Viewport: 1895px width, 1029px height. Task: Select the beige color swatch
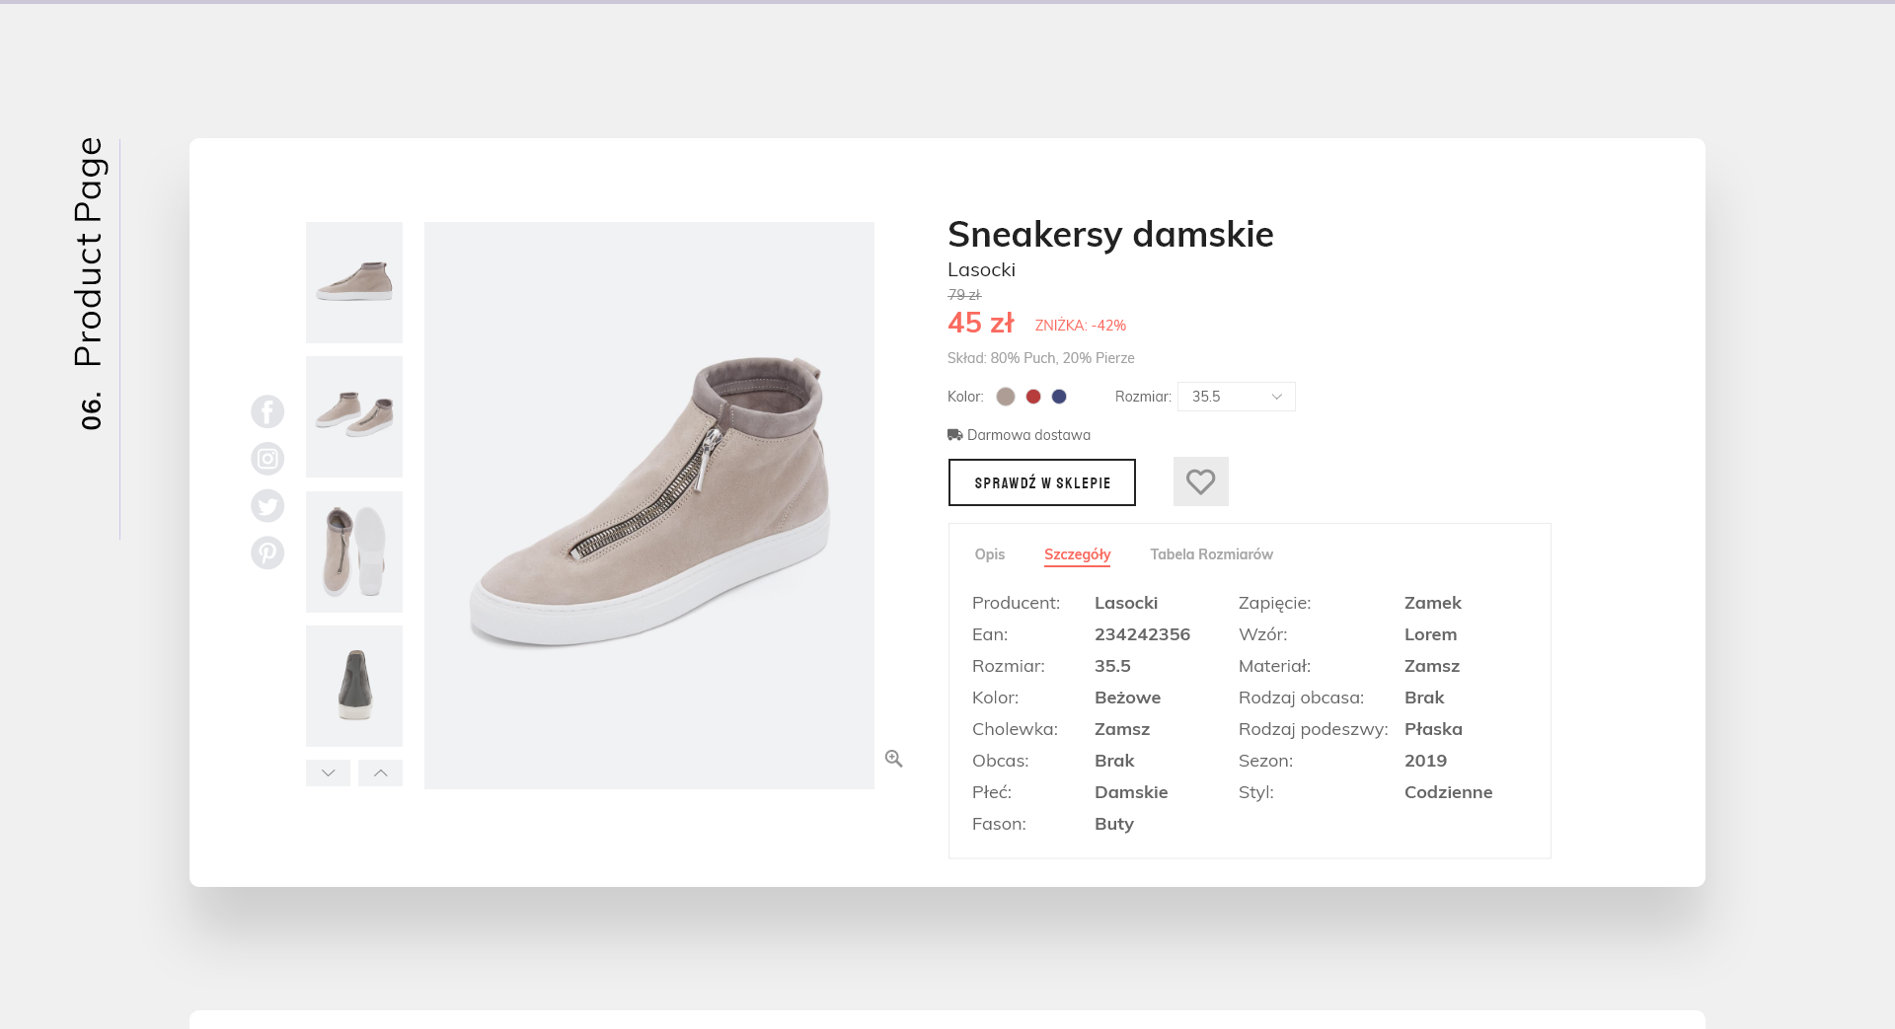(1006, 397)
